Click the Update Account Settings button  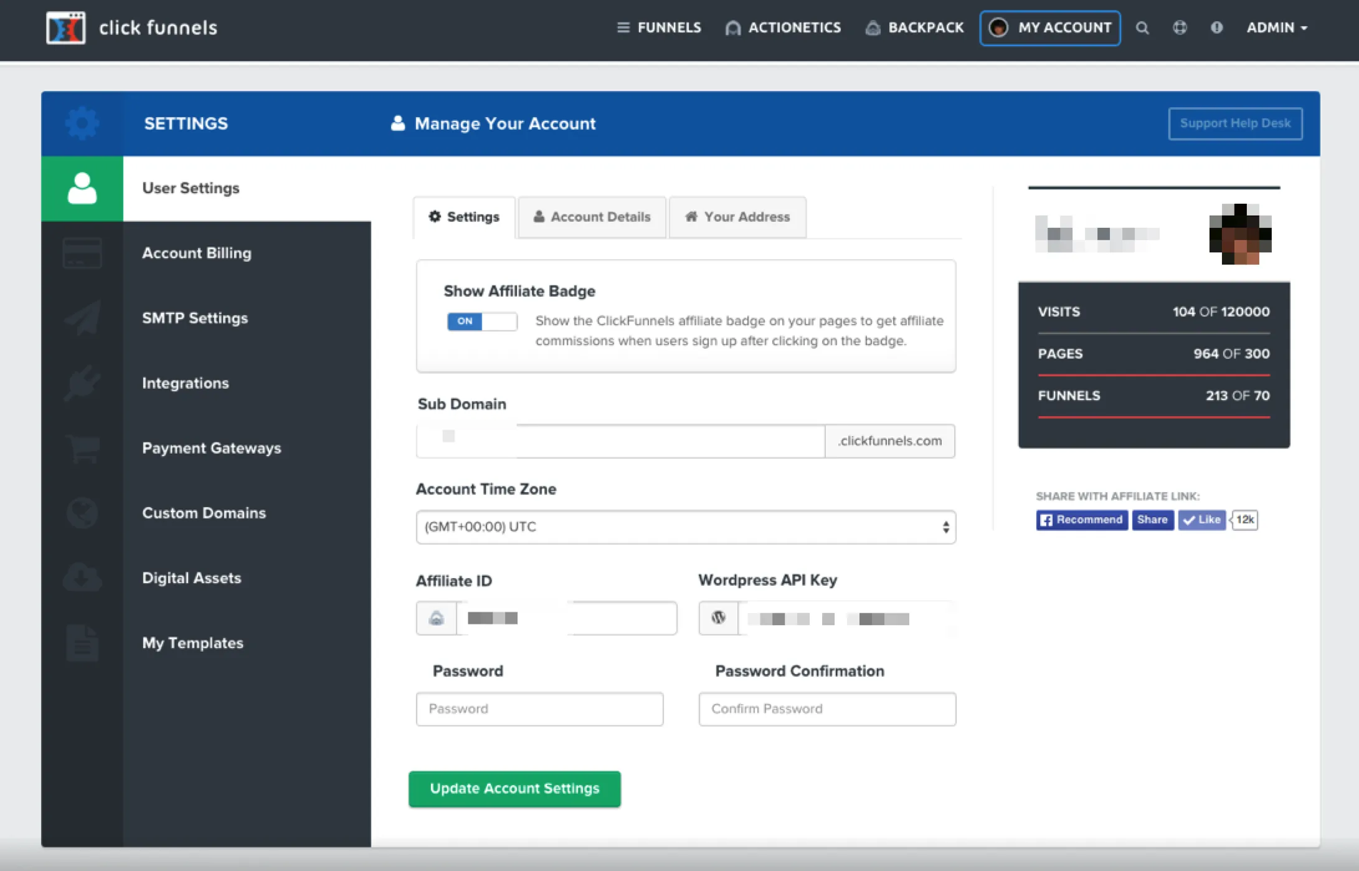coord(514,788)
